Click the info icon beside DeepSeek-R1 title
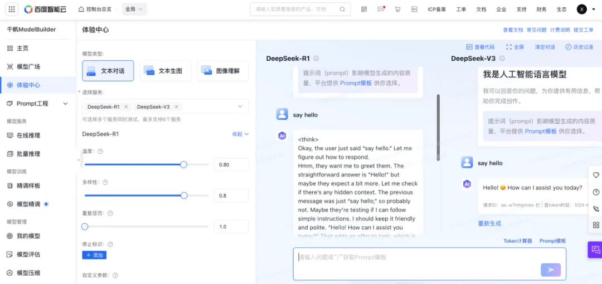The width and height of the screenshot is (602, 284). 316,58
